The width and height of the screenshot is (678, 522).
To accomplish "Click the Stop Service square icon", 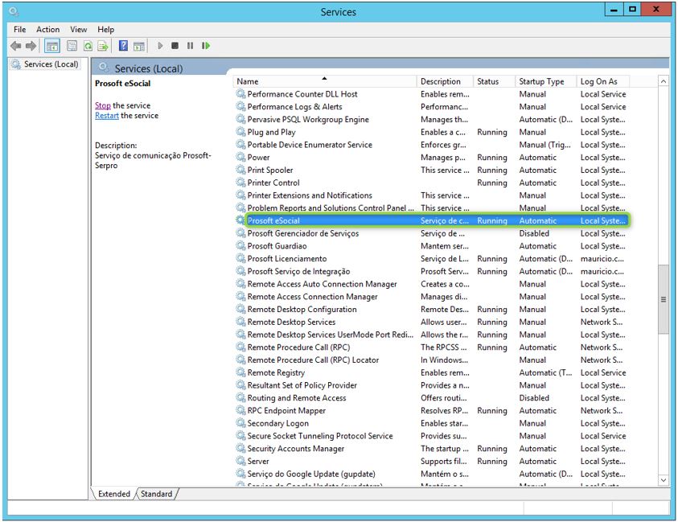I will click(x=175, y=45).
